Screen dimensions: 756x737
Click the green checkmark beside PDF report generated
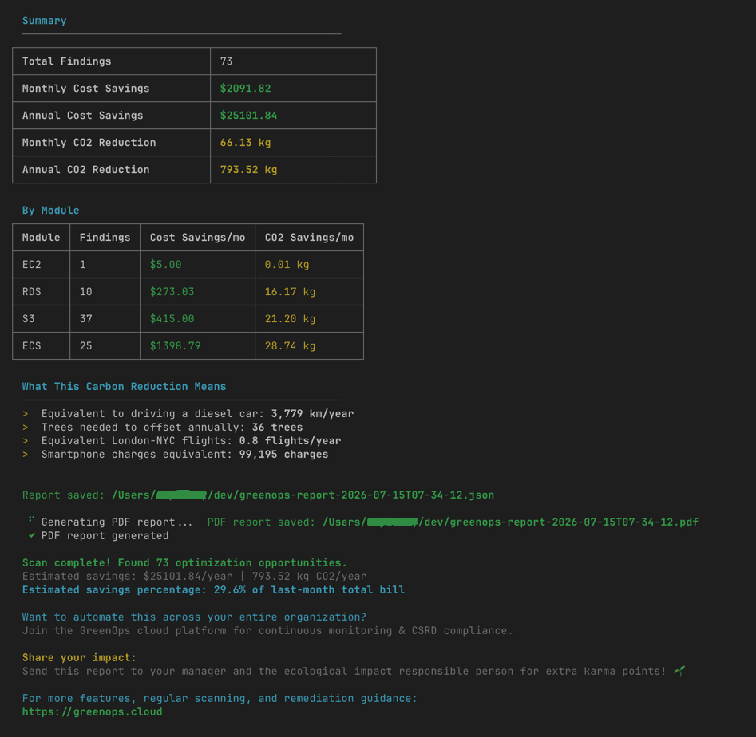pyautogui.click(x=32, y=535)
